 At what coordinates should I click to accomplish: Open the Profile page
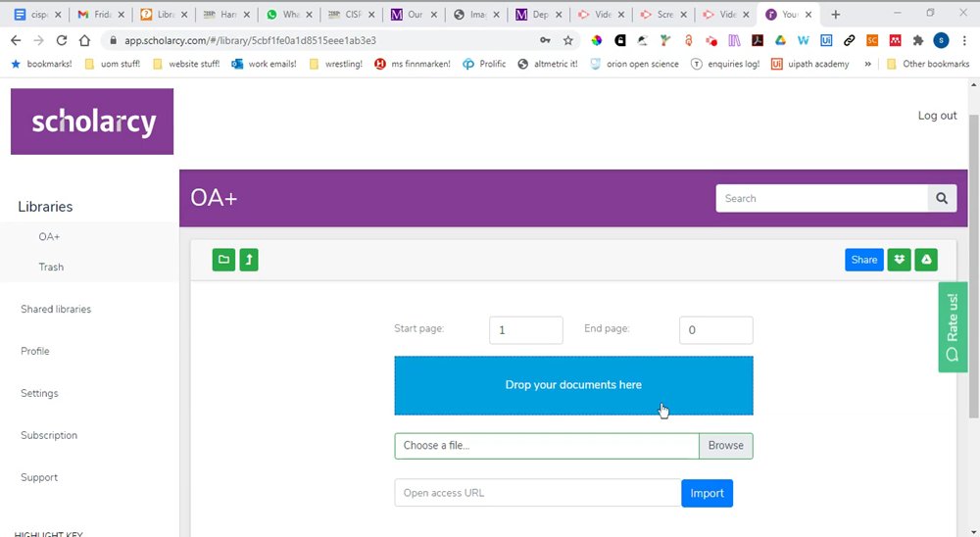(x=35, y=352)
